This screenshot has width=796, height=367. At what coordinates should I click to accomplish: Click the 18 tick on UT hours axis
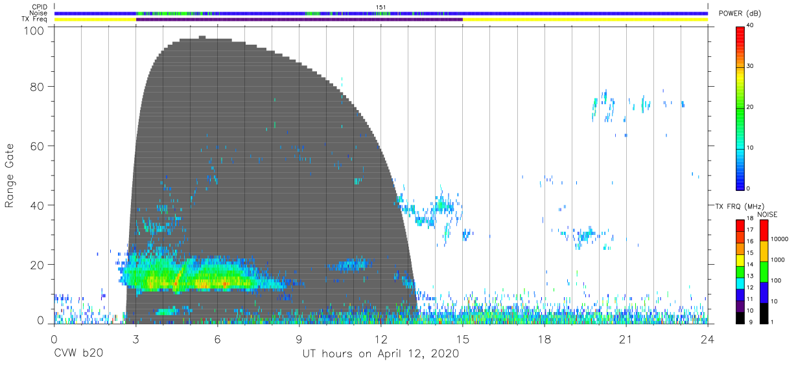[x=544, y=338]
